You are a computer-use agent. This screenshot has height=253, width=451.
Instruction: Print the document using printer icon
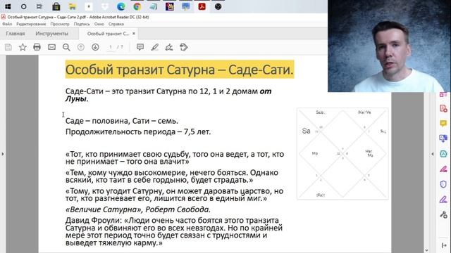37,47
